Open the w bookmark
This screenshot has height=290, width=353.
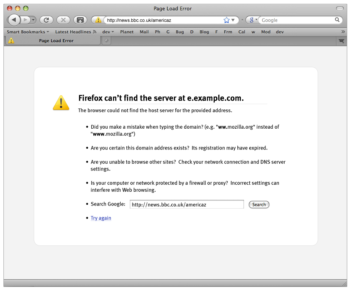click(253, 32)
